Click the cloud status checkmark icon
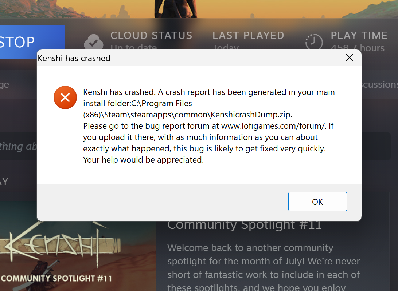The width and height of the screenshot is (398, 291). point(94,42)
